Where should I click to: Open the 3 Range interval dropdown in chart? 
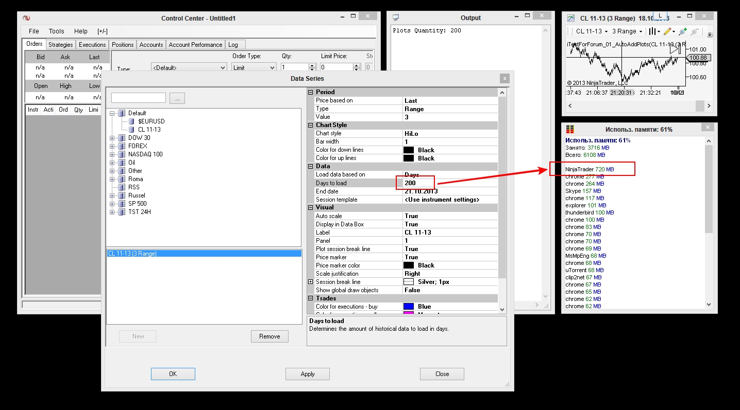[627, 31]
